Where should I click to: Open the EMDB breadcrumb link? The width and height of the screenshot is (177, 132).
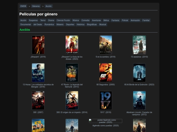coord(23,6)
